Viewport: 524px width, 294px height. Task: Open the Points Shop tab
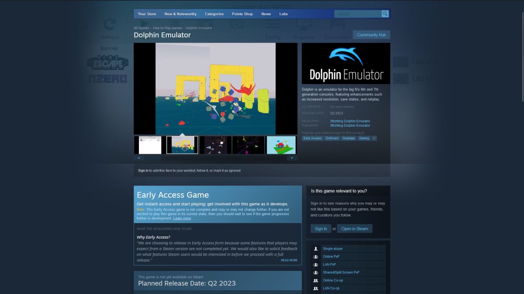pyautogui.click(x=242, y=14)
